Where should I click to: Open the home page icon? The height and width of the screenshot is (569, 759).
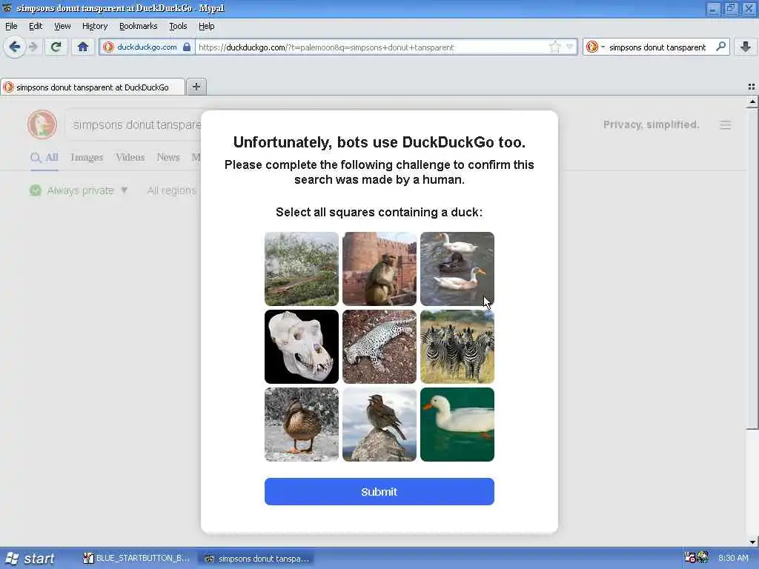click(x=83, y=47)
